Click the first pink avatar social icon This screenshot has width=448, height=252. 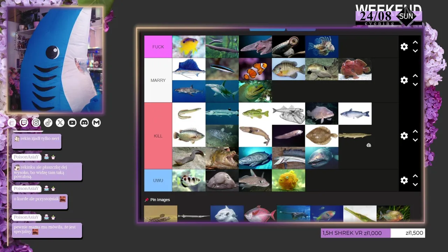[x=12, y=122]
